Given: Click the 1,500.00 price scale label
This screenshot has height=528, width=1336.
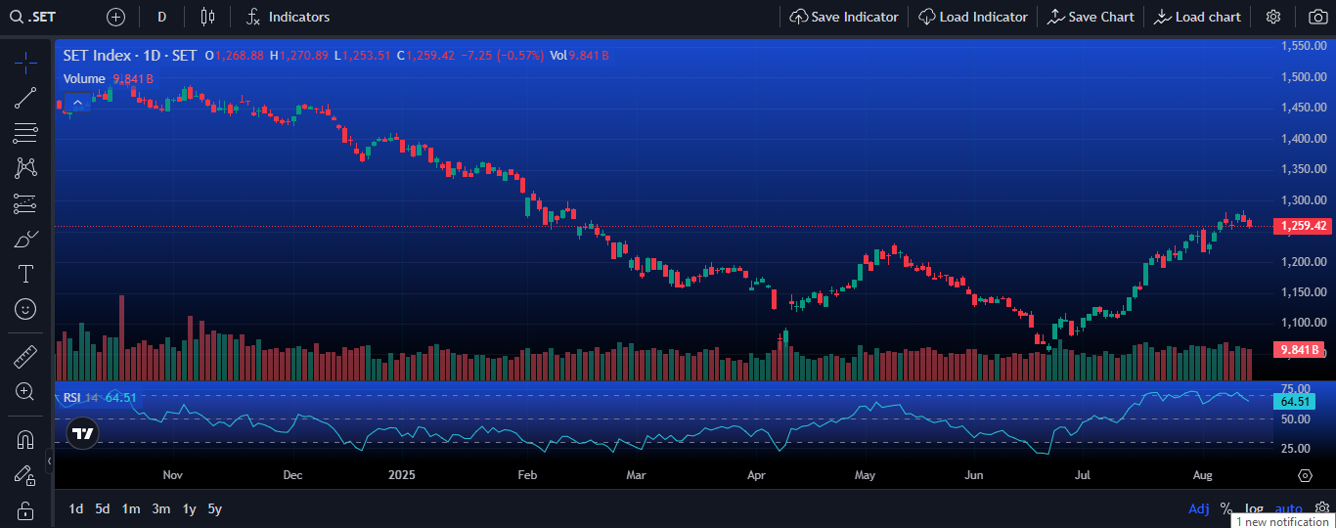Looking at the screenshot, I should pos(1304,77).
